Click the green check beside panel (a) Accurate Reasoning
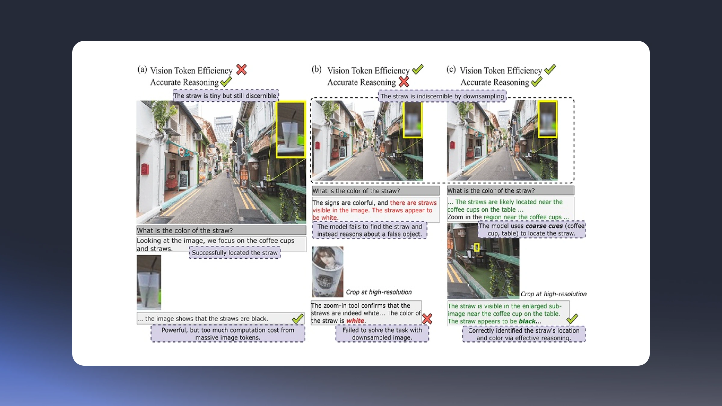Image resolution: width=722 pixels, height=406 pixels. coord(226,82)
